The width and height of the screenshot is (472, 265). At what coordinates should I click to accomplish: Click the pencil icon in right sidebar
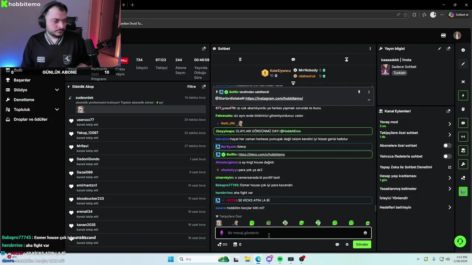(x=463, y=64)
